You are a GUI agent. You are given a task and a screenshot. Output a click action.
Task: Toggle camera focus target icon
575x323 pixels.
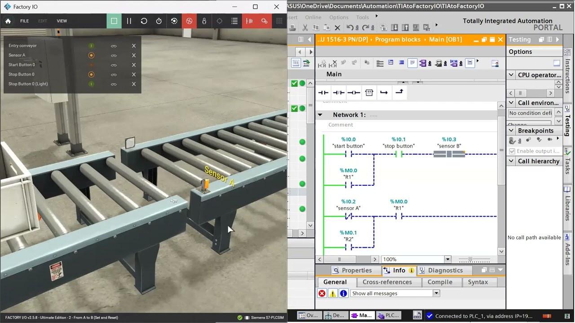[x=219, y=21]
